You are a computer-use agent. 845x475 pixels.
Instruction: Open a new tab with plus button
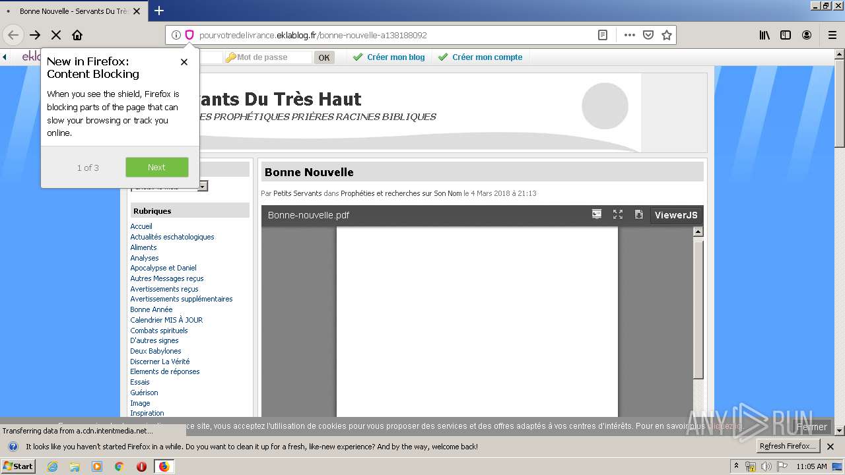[159, 11]
